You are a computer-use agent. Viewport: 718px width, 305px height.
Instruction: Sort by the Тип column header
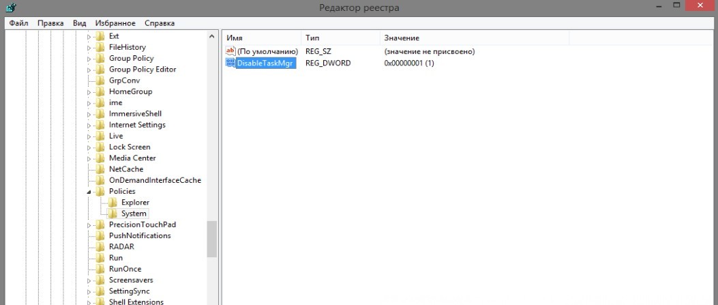click(x=341, y=38)
